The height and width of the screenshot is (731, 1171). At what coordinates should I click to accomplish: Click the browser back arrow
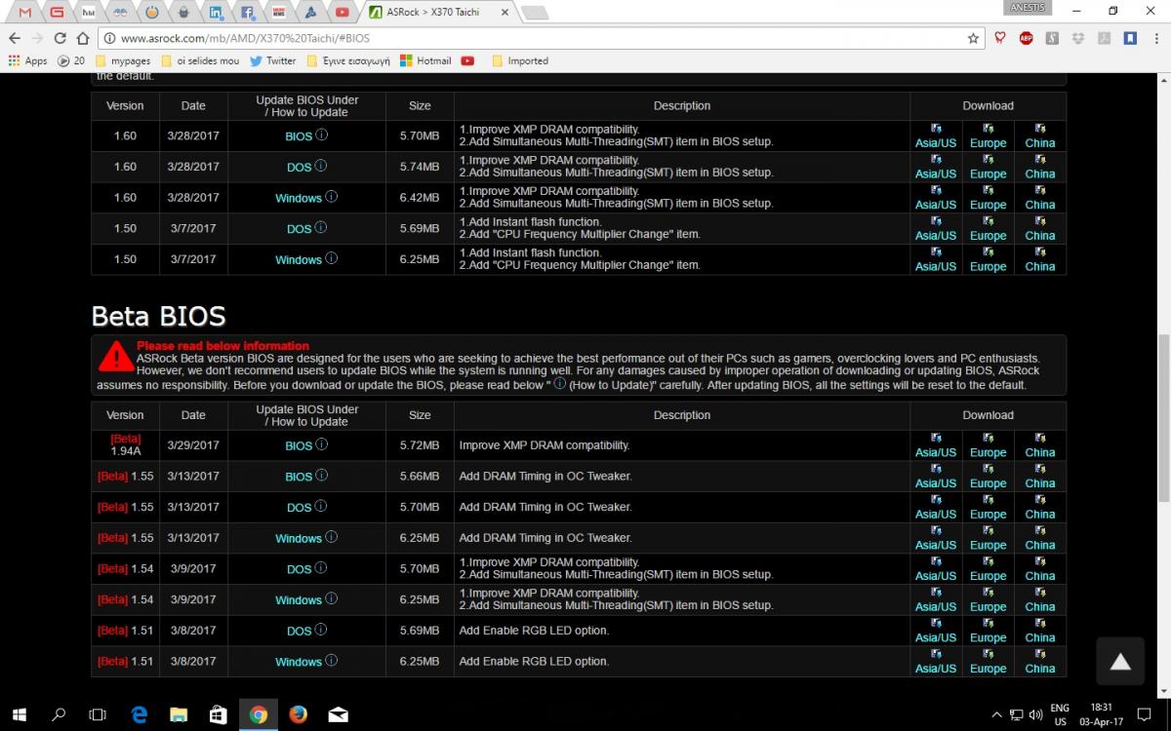[14, 38]
